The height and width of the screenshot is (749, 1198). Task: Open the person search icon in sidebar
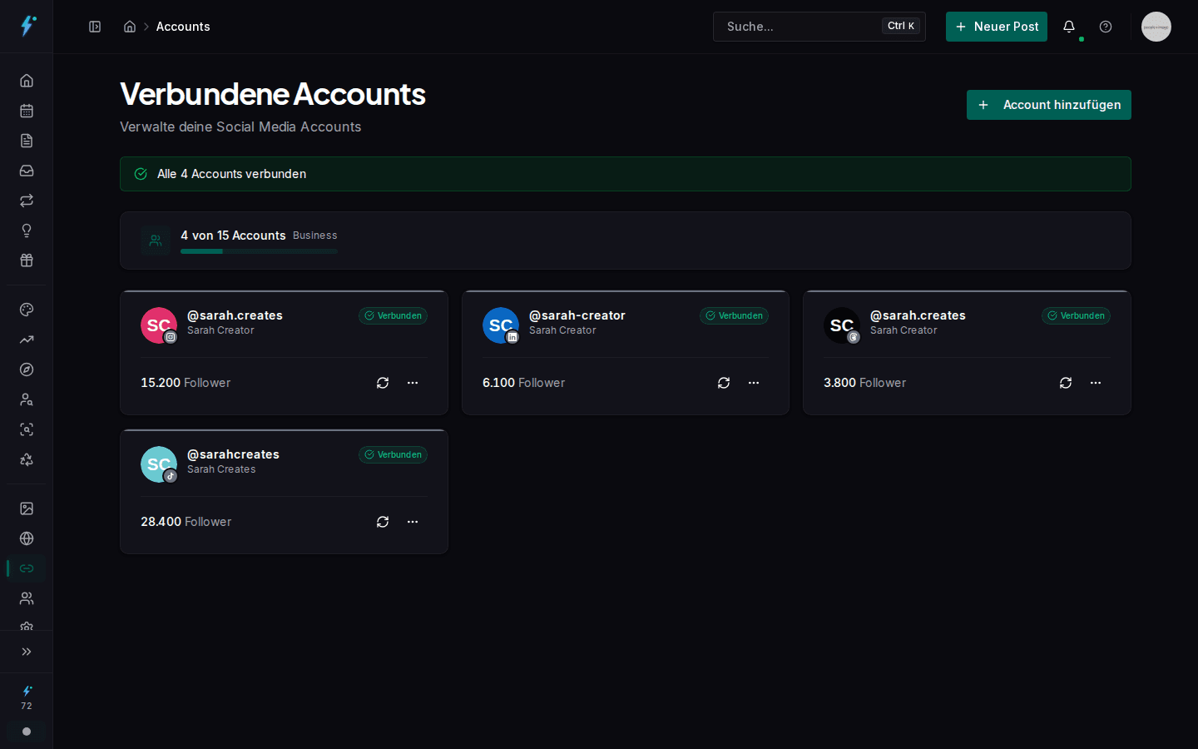pyautogui.click(x=27, y=399)
